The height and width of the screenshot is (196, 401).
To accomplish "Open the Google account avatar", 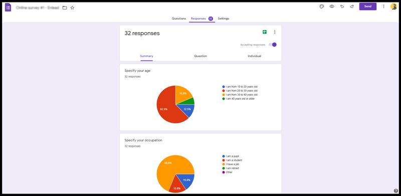I will 393,7.
